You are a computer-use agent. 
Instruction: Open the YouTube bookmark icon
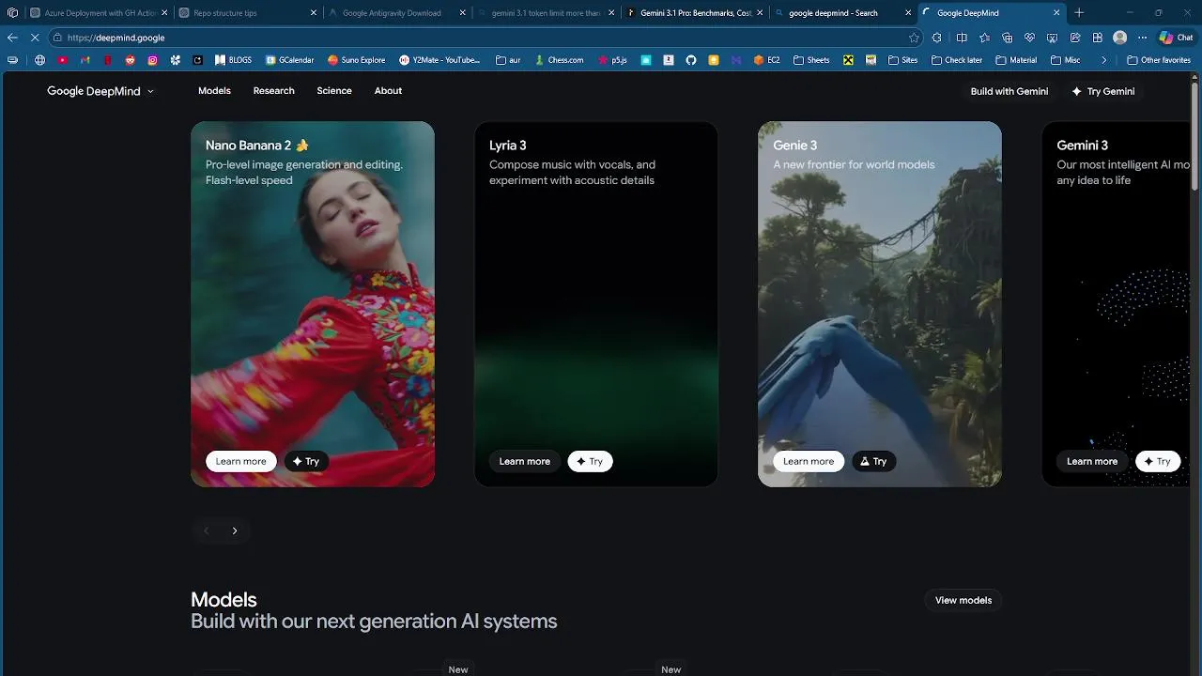pos(62,60)
